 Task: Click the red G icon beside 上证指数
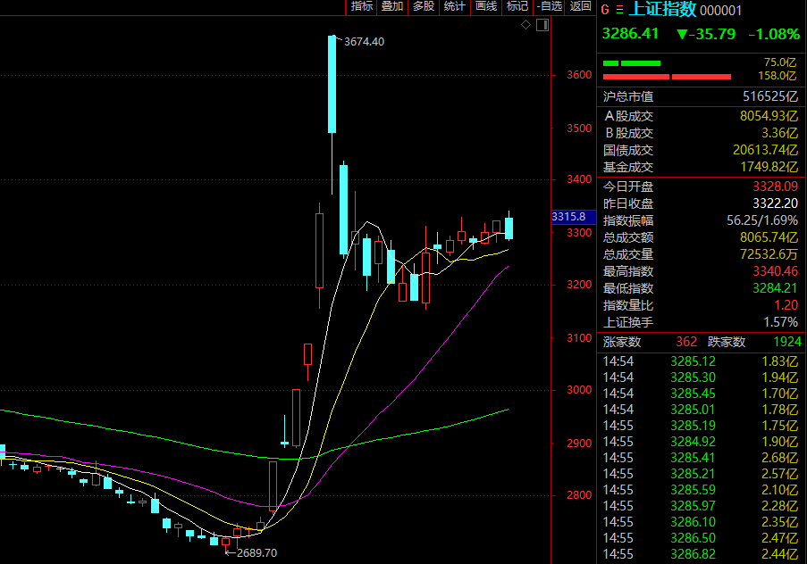point(605,10)
